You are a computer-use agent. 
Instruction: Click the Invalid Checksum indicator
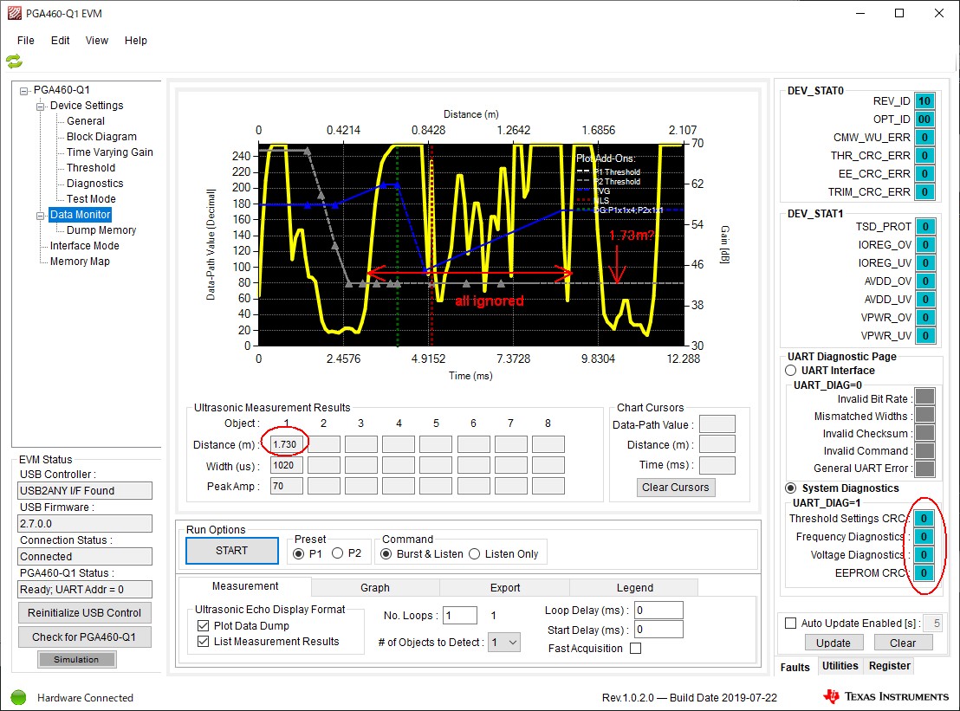(x=924, y=433)
